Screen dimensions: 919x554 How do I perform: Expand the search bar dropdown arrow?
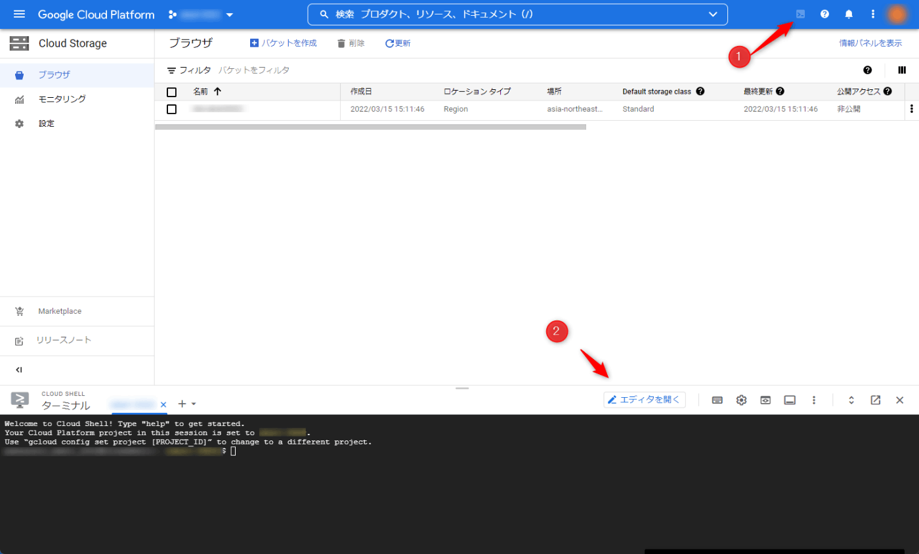(714, 14)
